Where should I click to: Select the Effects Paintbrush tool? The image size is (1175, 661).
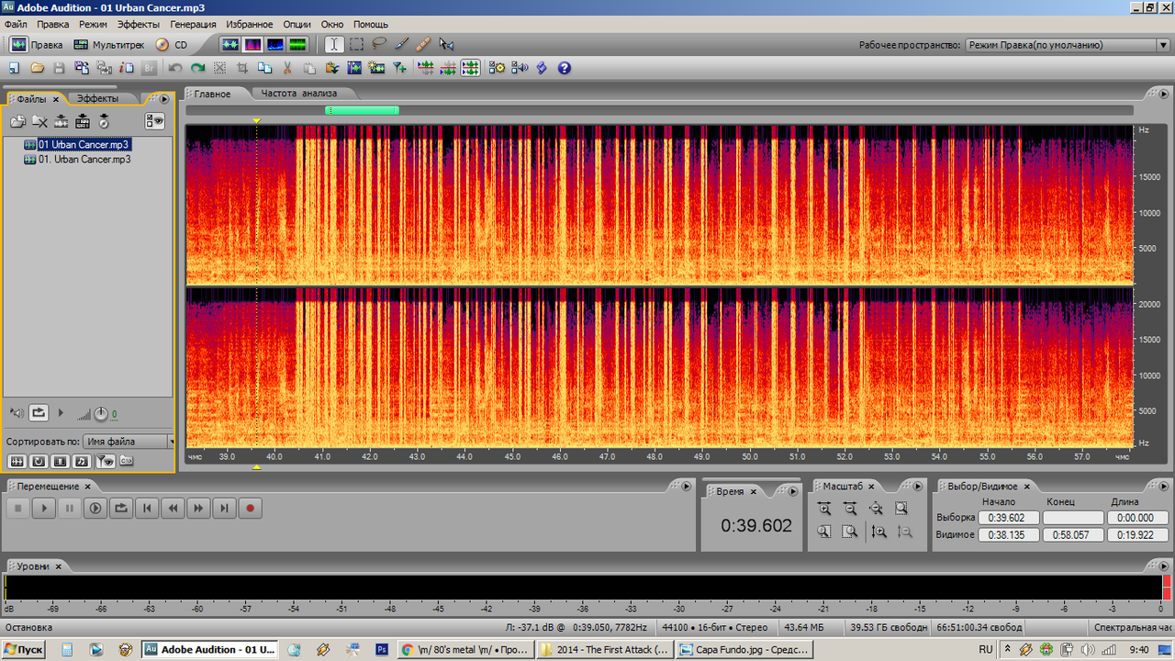401,44
